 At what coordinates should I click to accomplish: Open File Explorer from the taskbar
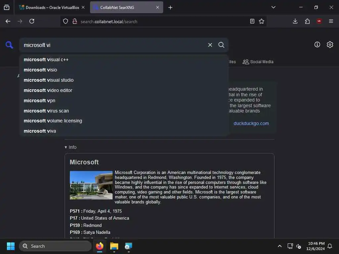point(114,246)
